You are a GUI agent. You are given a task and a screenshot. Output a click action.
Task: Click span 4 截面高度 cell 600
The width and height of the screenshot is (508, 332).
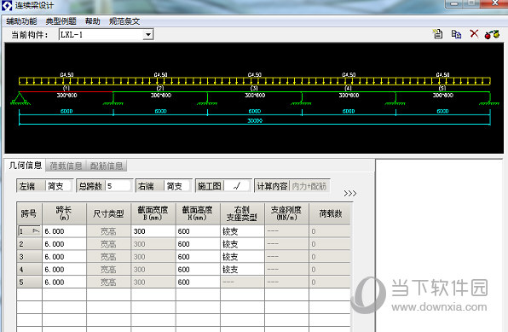point(198,270)
